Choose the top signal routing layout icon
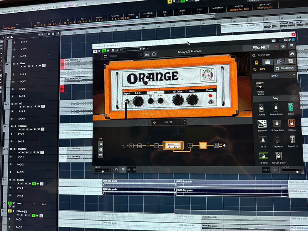The height and width of the screenshot is (231, 308). [100, 144]
